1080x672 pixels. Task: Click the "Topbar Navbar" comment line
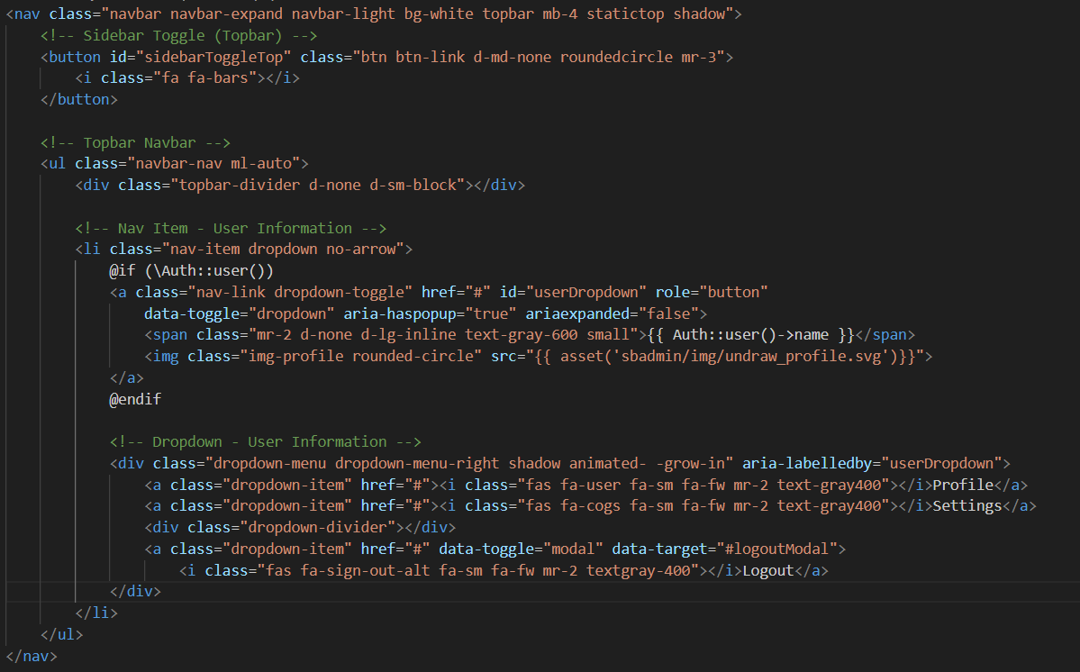135,142
